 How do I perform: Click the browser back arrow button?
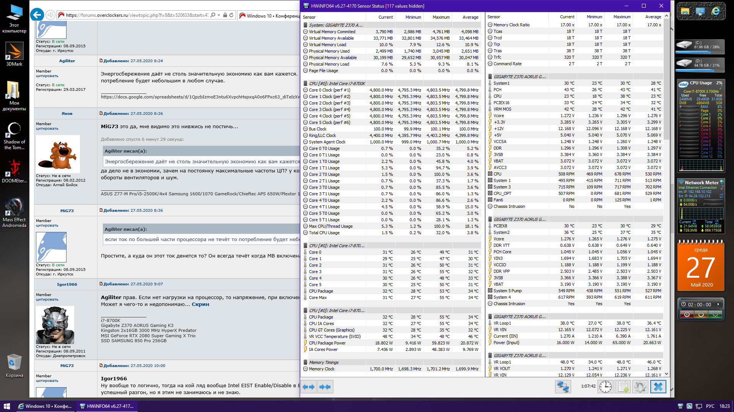(37, 15)
